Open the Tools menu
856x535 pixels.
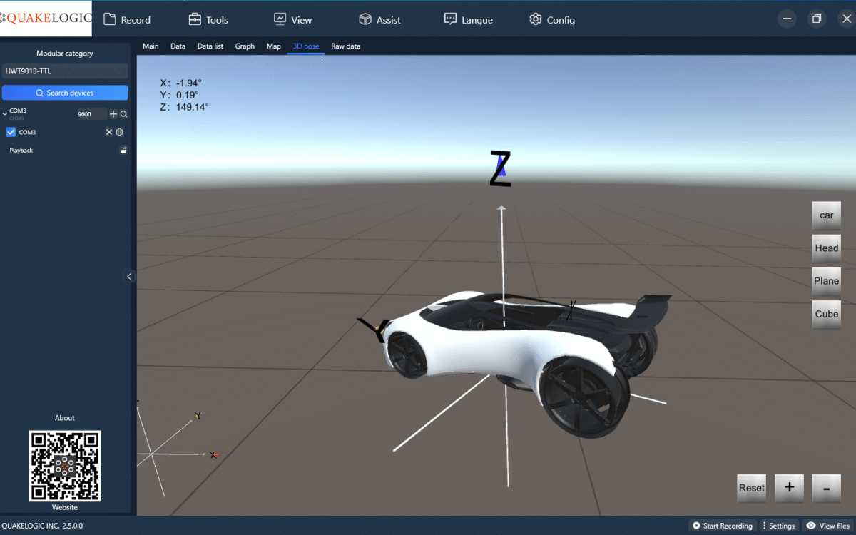click(x=208, y=20)
